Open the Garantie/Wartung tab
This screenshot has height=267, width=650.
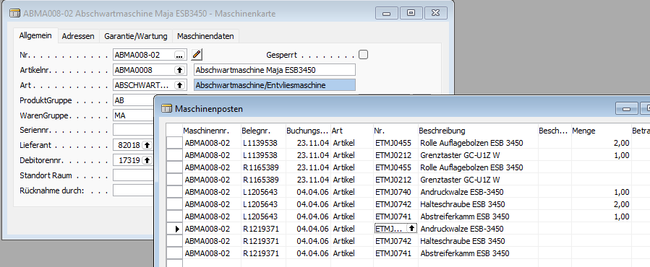click(x=135, y=36)
